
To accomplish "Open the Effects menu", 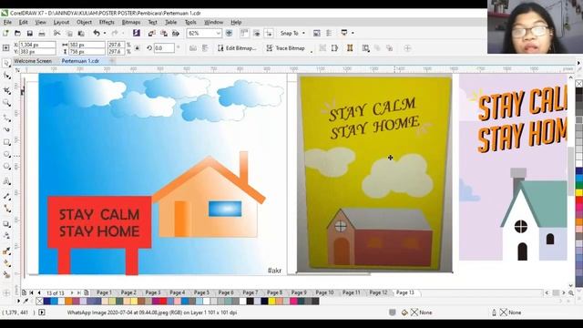I will [x=107, y=22].
